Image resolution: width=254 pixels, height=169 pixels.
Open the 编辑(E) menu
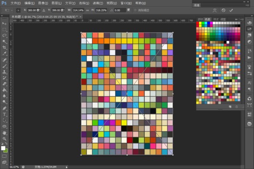coord(29,3)
